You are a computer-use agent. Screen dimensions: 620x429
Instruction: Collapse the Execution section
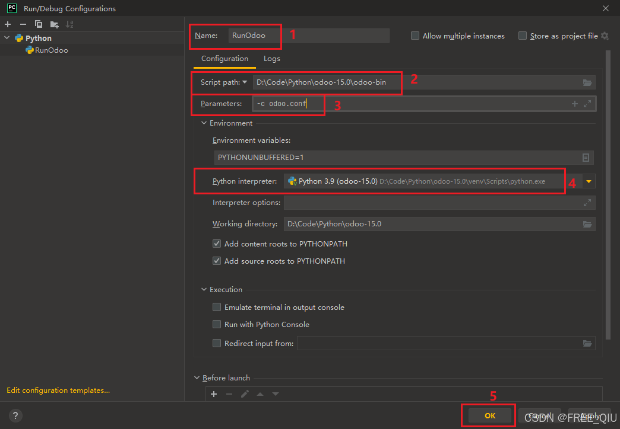[x=204, y=290]
